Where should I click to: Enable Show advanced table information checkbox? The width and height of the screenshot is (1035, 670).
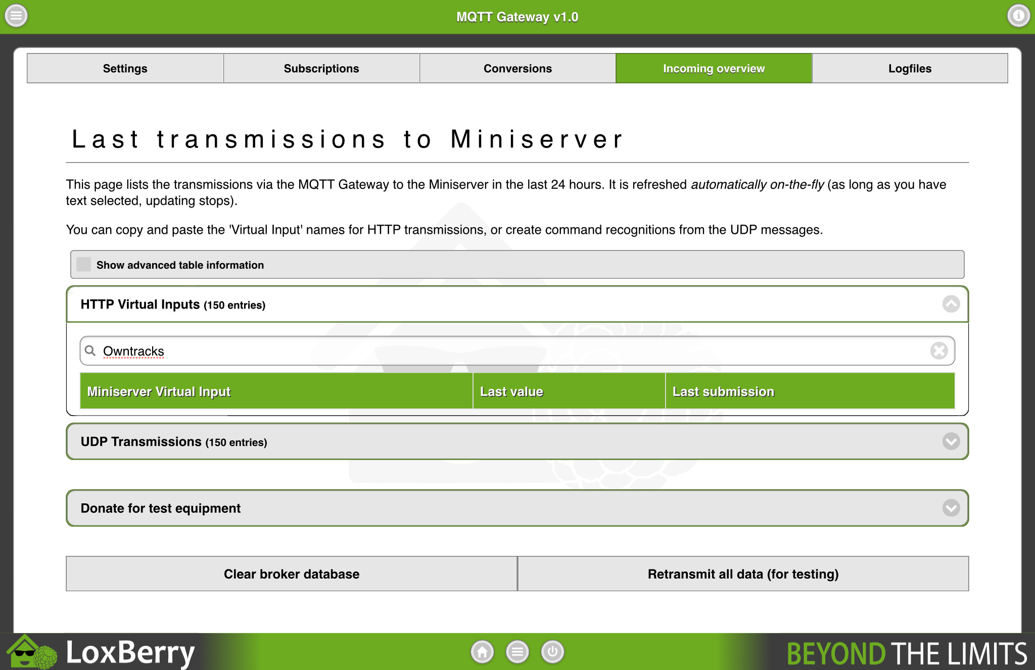pyautogui.click(x=84, y=265)
